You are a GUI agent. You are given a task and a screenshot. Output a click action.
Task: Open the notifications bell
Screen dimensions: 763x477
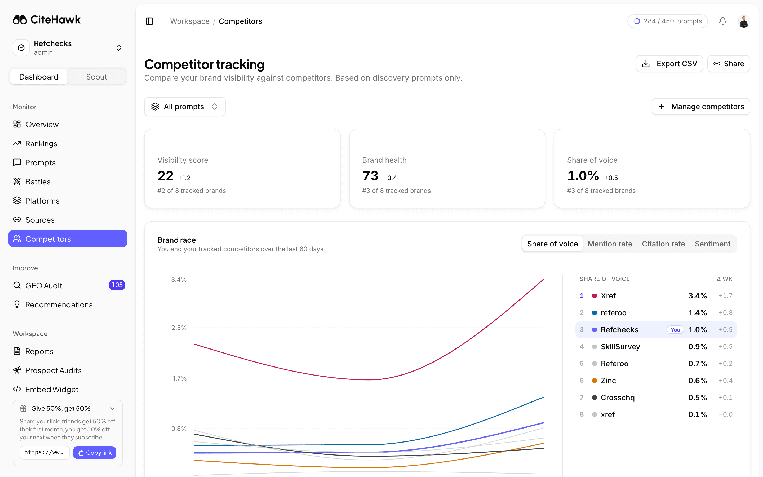(x=723, y=21)
